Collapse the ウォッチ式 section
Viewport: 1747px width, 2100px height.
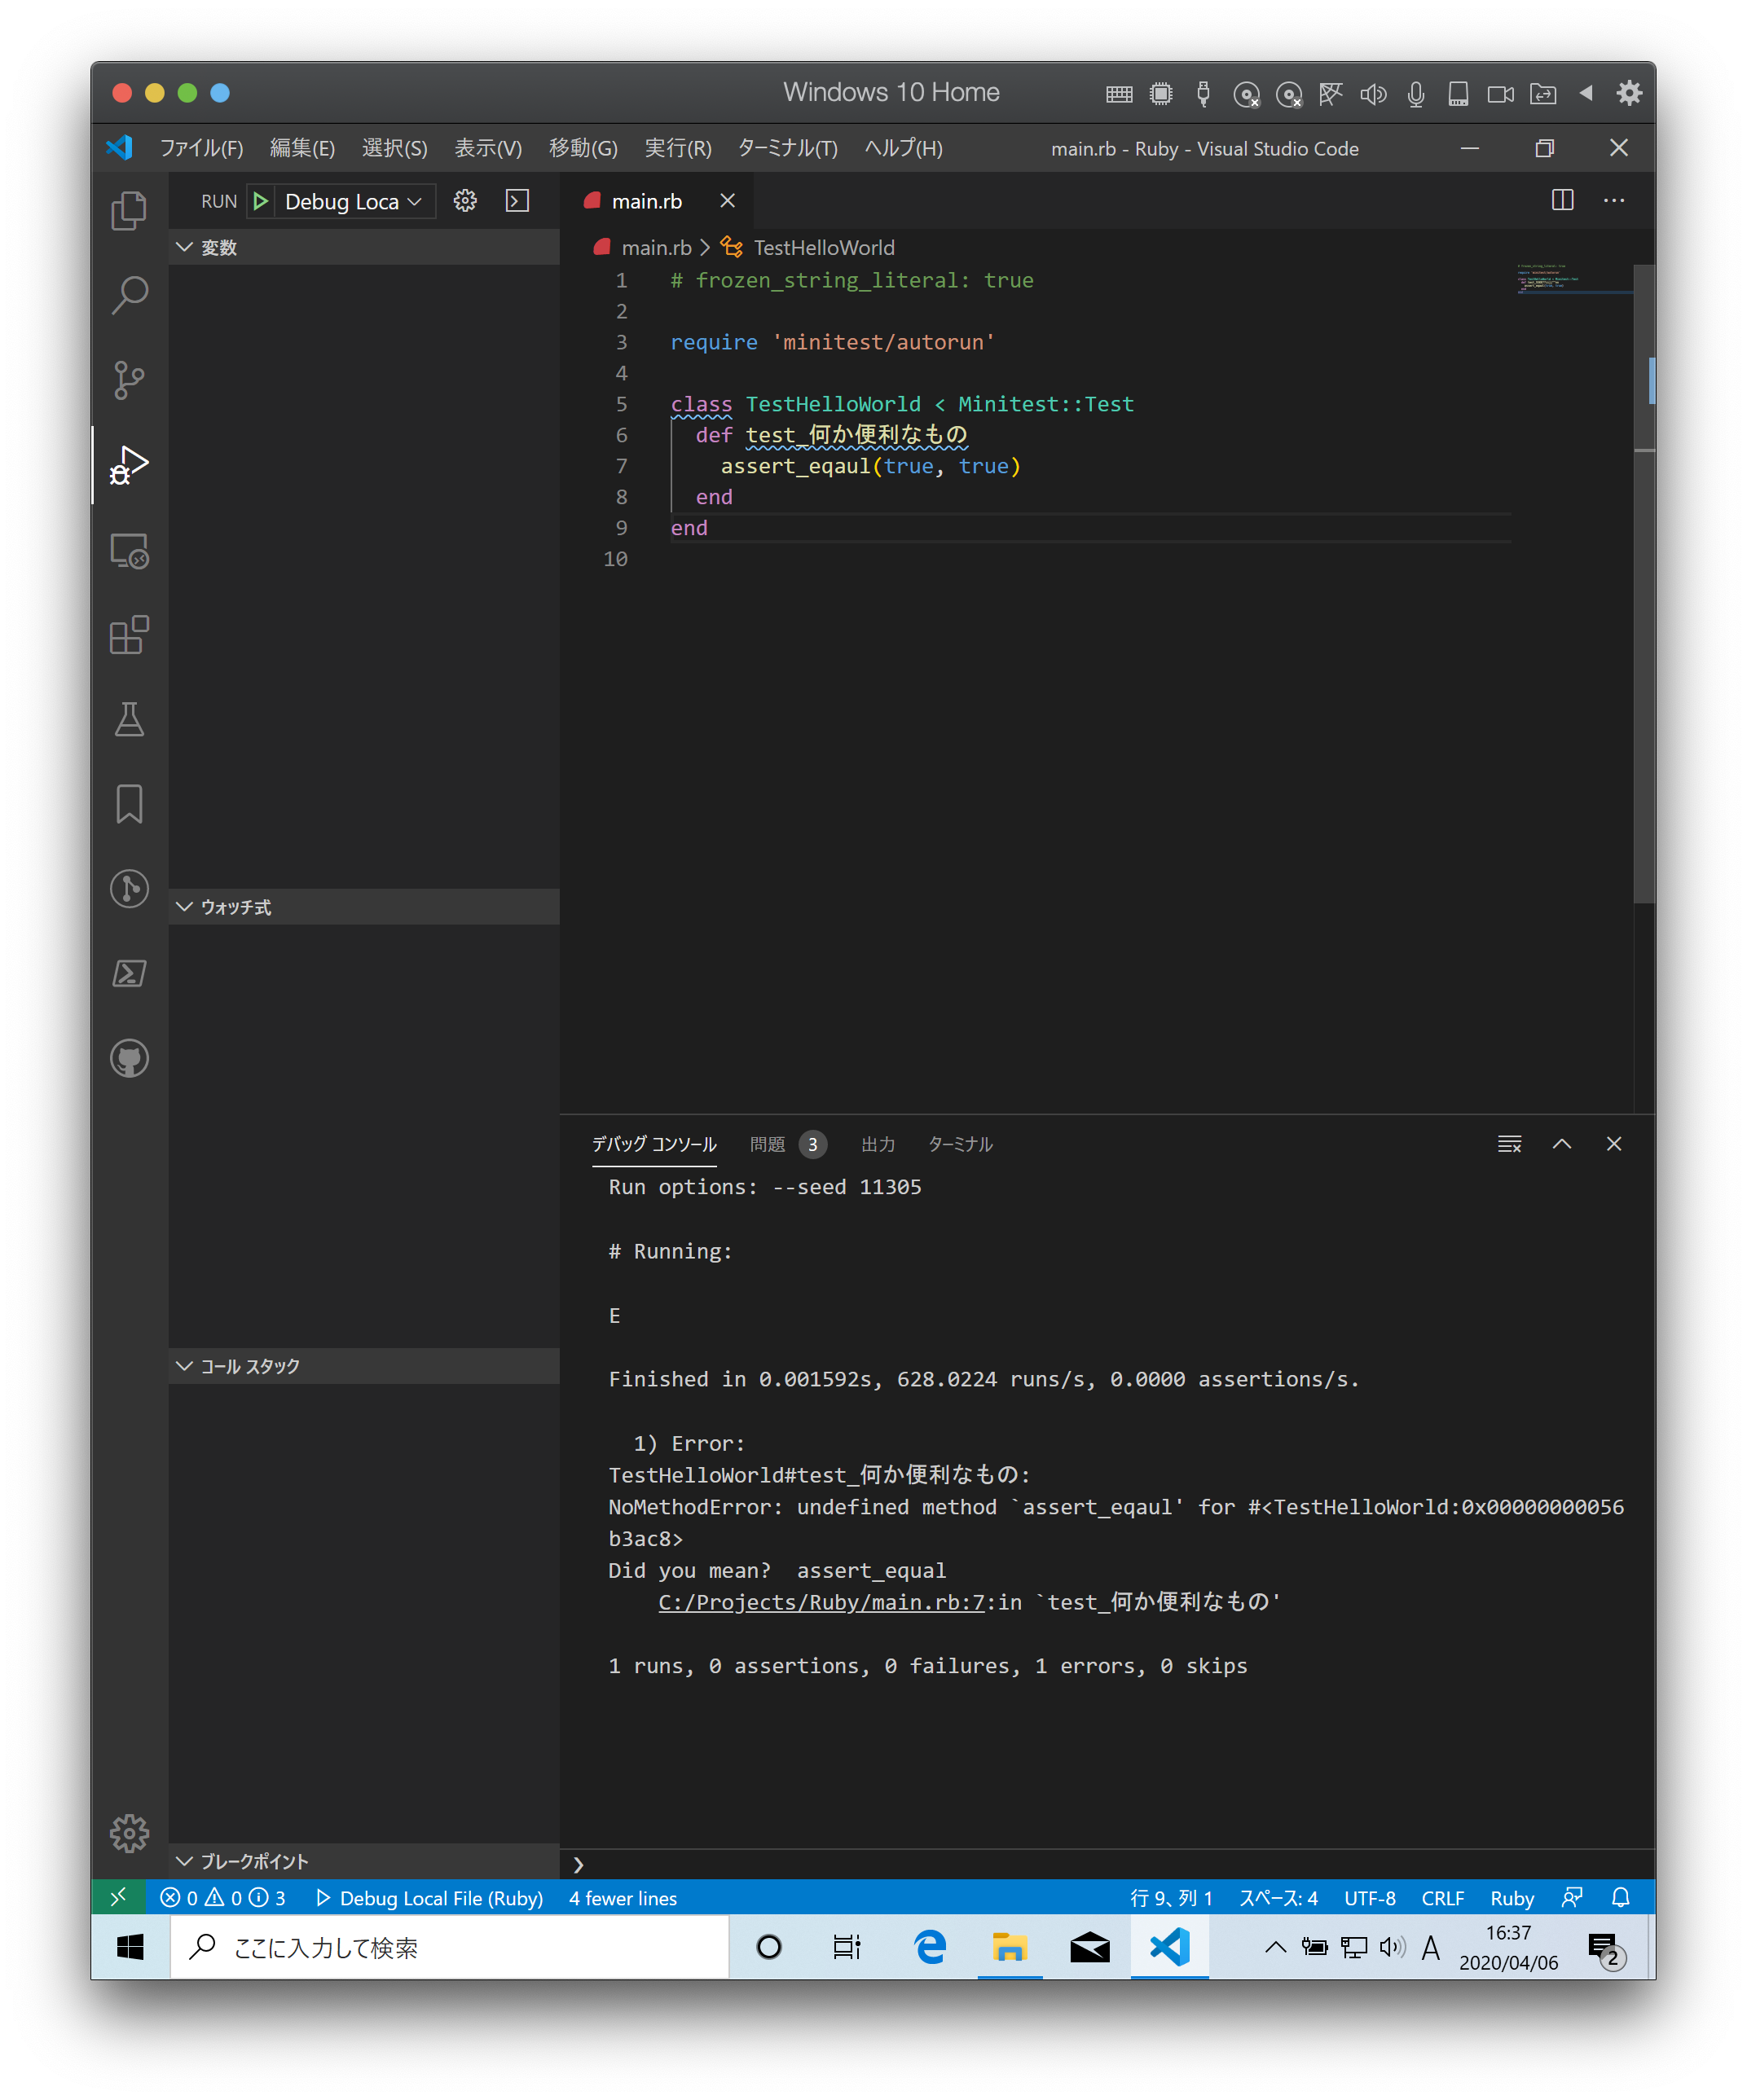(x=235, y=907)
